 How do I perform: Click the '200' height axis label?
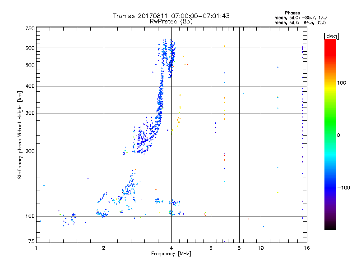30,151
